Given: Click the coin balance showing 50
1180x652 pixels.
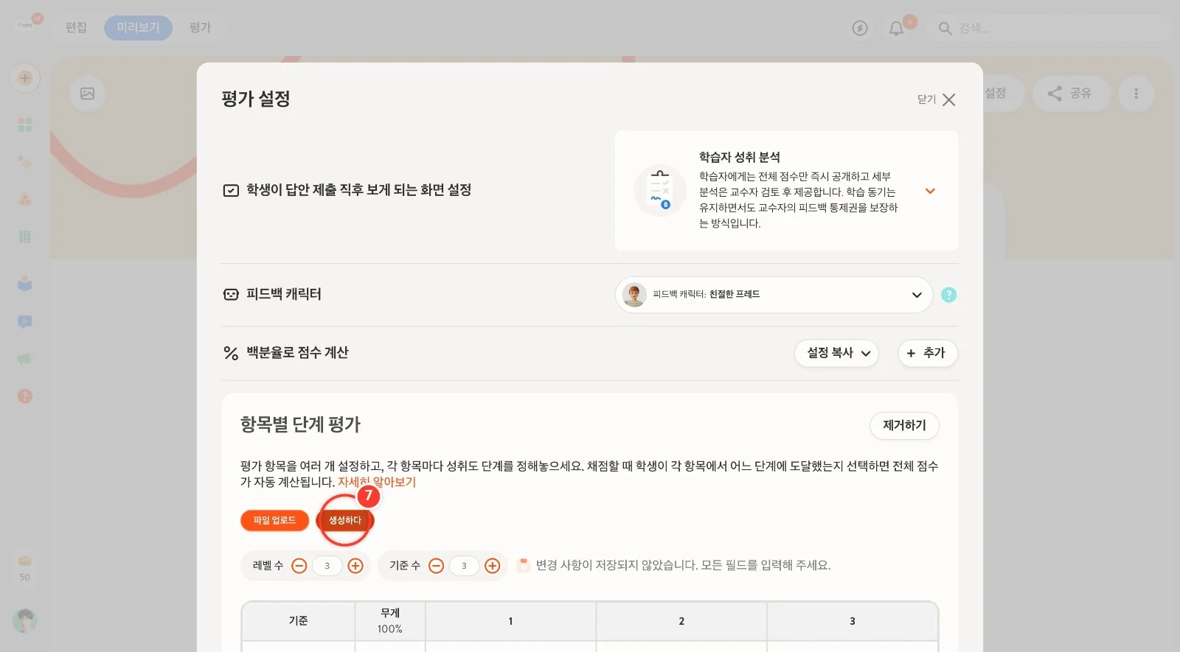Looking at the screenshot, I should tap(25, 569).
